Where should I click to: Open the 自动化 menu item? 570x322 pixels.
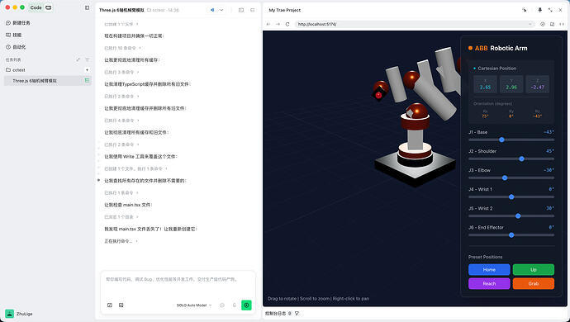[x=16, y=47]
